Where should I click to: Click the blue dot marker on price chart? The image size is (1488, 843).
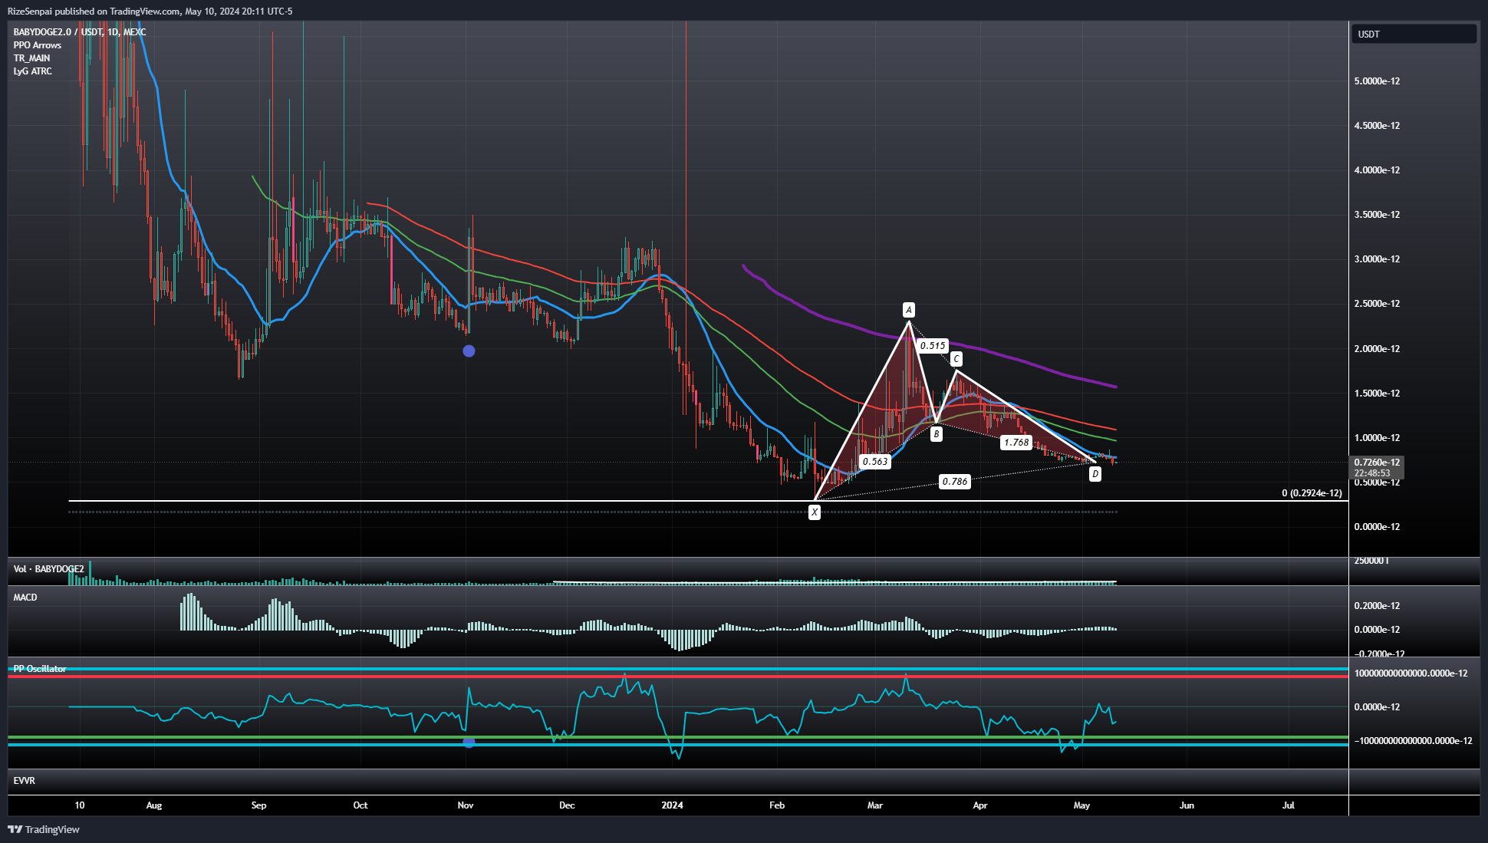[469, 351]
